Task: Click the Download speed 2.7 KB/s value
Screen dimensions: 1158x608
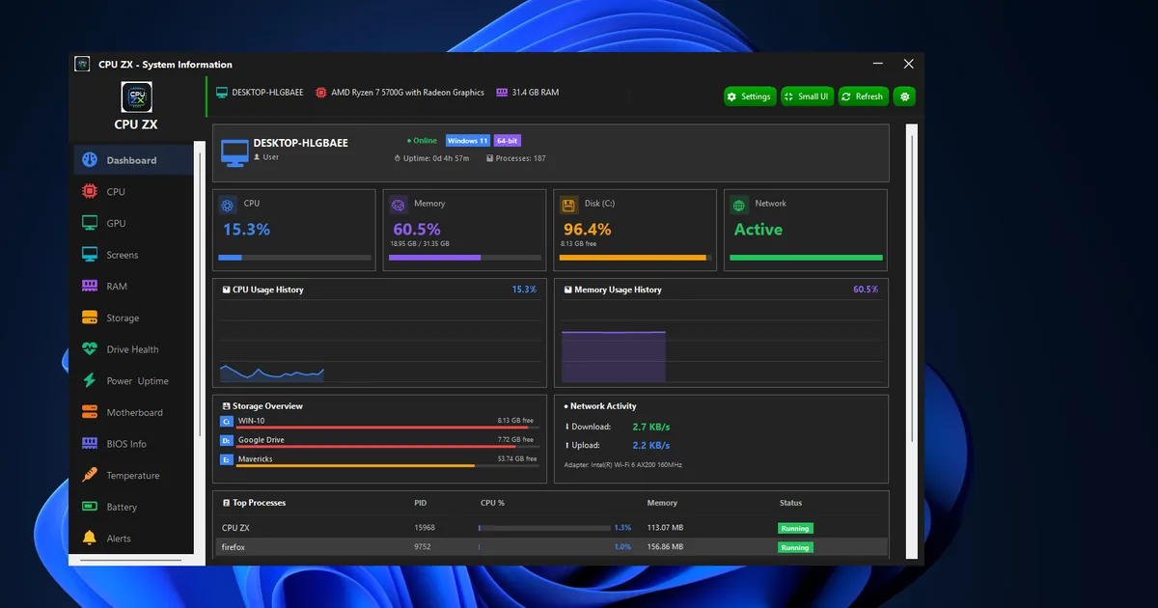Action: pyautogui.click(x=651, y=427)
